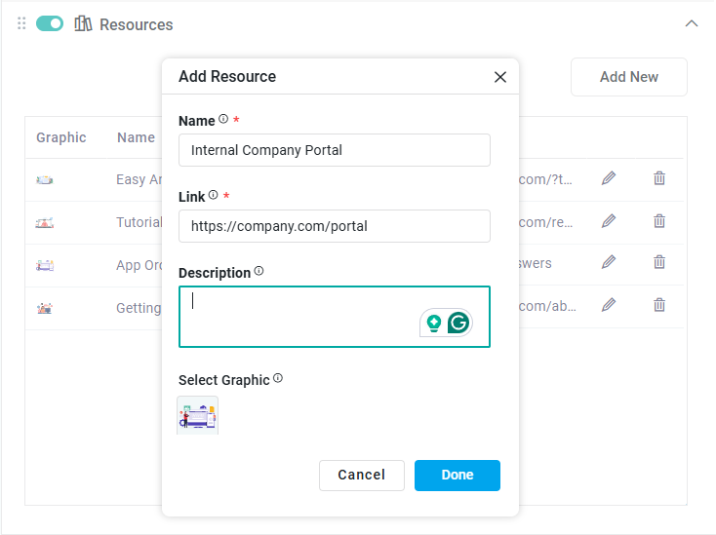The width and height of the screenshot is (716, 535).
Task: Click the 'Getting' name cell
Action: click(x=139, y=308)
